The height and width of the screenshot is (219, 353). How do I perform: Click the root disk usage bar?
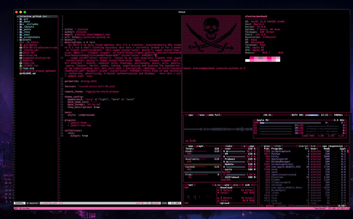[236, 151]
